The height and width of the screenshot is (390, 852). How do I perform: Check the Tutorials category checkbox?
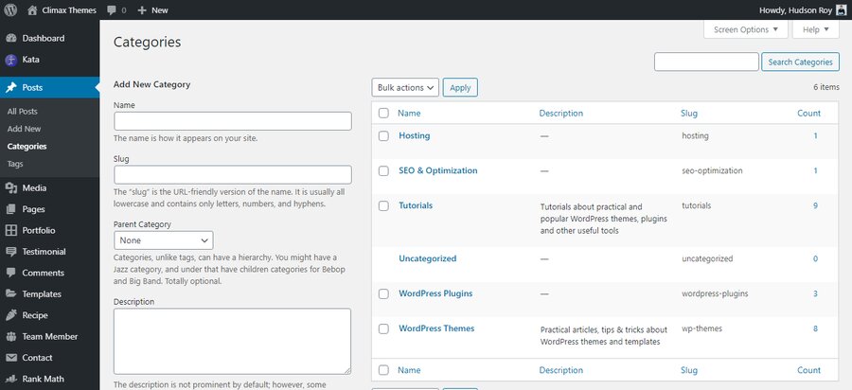click(x=383, y=205)
